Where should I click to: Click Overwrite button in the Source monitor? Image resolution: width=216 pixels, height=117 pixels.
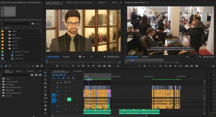(x=104, y=66)
